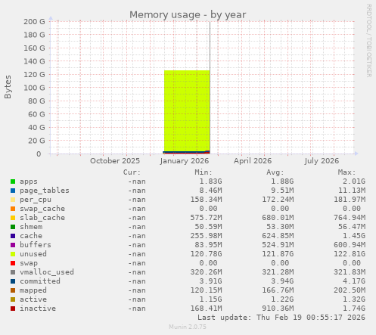
Task: Click the apps max value 2.01G
Action: [354, 181]
